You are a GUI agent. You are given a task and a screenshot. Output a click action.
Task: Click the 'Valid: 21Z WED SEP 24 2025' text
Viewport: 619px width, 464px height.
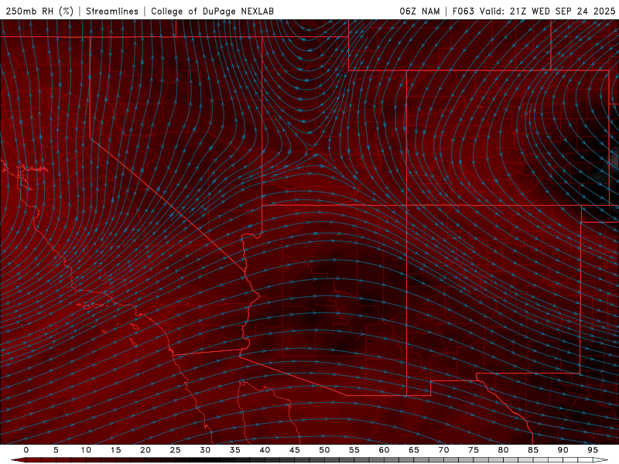pyautogui.click(x=547, y=11)
